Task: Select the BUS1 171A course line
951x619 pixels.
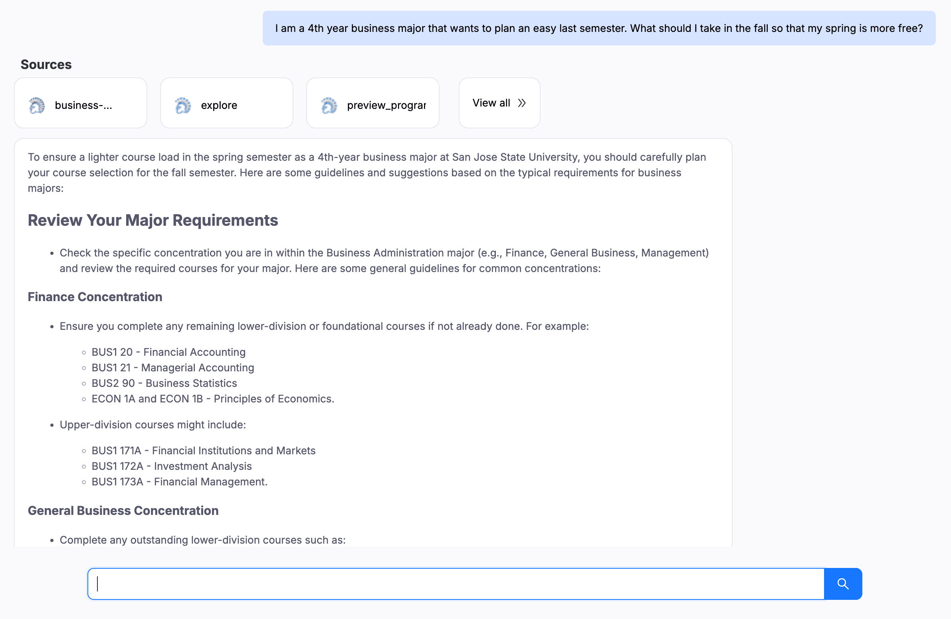Action: [x=203, y=450]
